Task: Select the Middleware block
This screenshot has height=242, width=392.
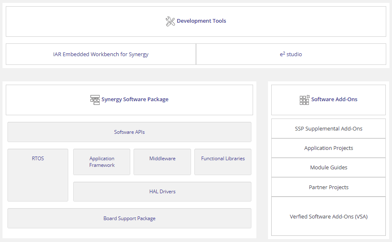Action: (x=162, y=162)
